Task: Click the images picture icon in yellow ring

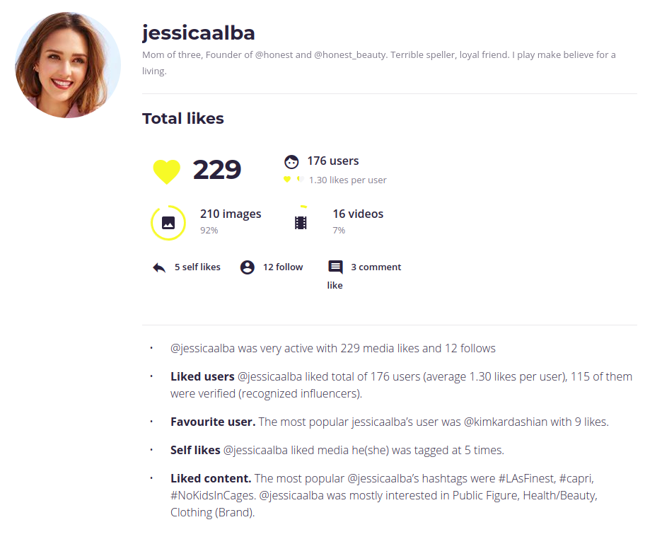Action: [x=168, y=223]
